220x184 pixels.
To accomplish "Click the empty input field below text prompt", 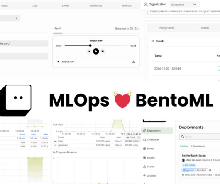I will (x=24, y=56).
